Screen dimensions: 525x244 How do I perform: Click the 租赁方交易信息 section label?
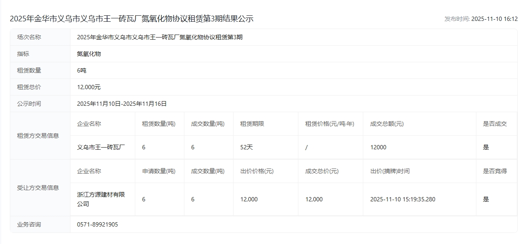click(x=38, y=136)
